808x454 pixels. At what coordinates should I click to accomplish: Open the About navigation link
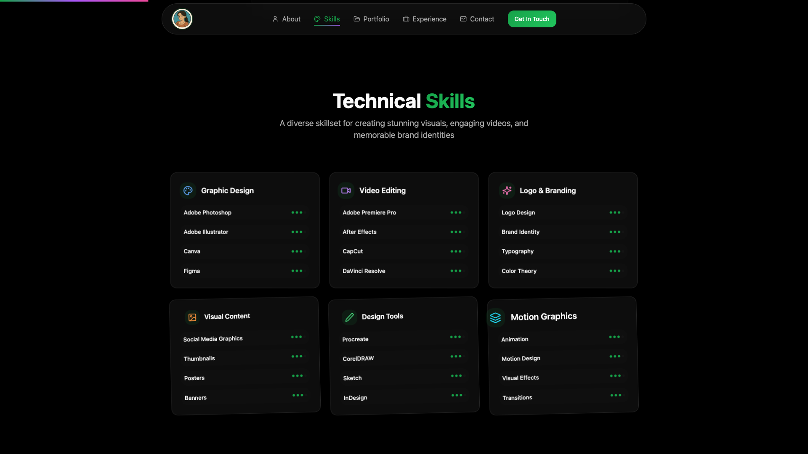pyautogui.click(x=286, y=19)
